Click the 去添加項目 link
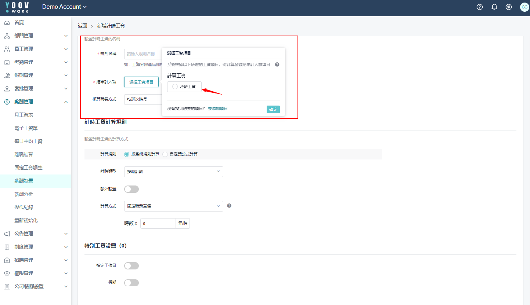 pyautogui.click(x=217, y=109)
